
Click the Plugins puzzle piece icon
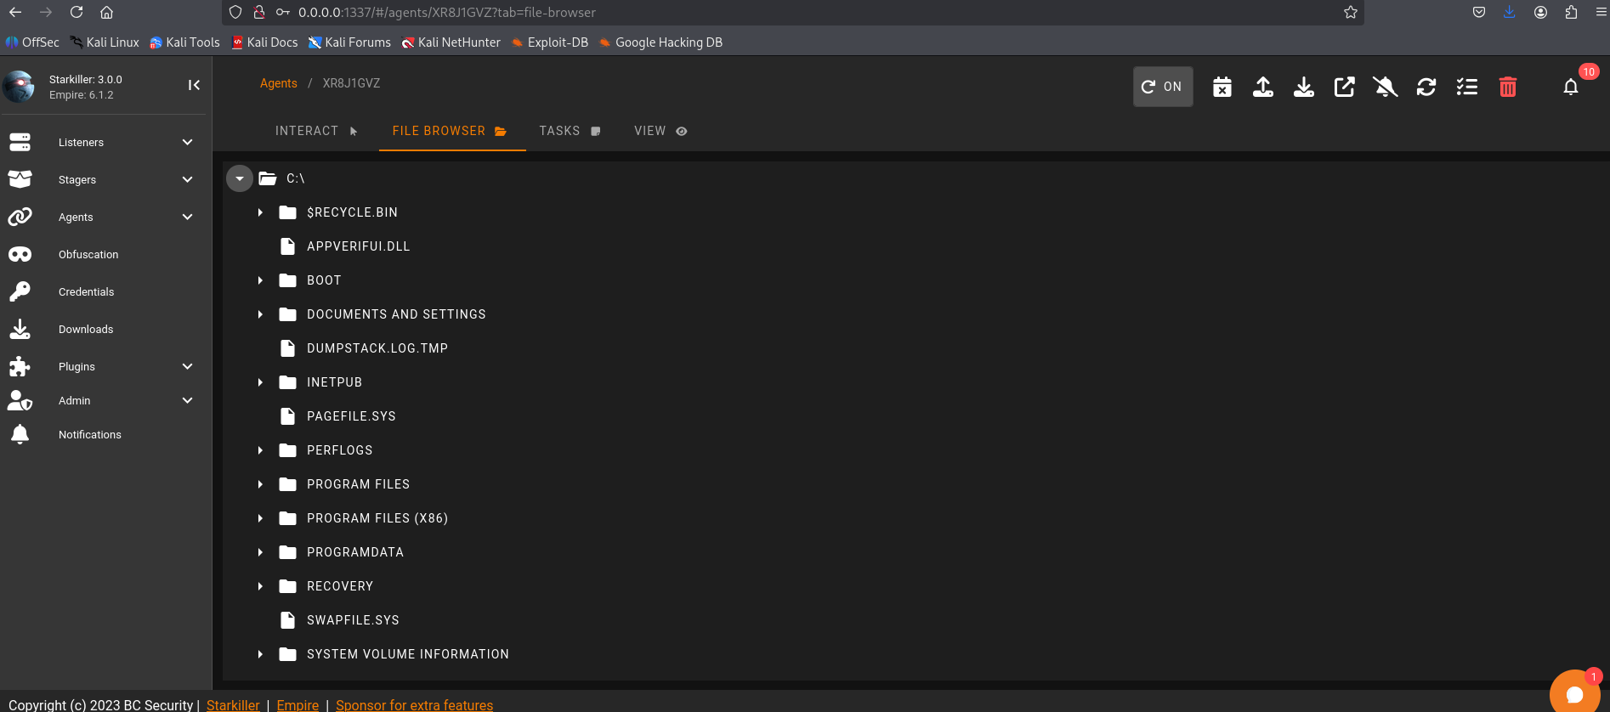[x=20, y=366]
